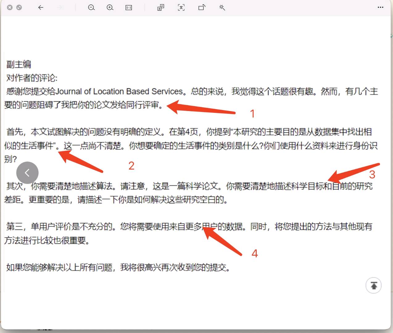Open the magic wand edit tool
Screen dimensions: 393x333
222,8
